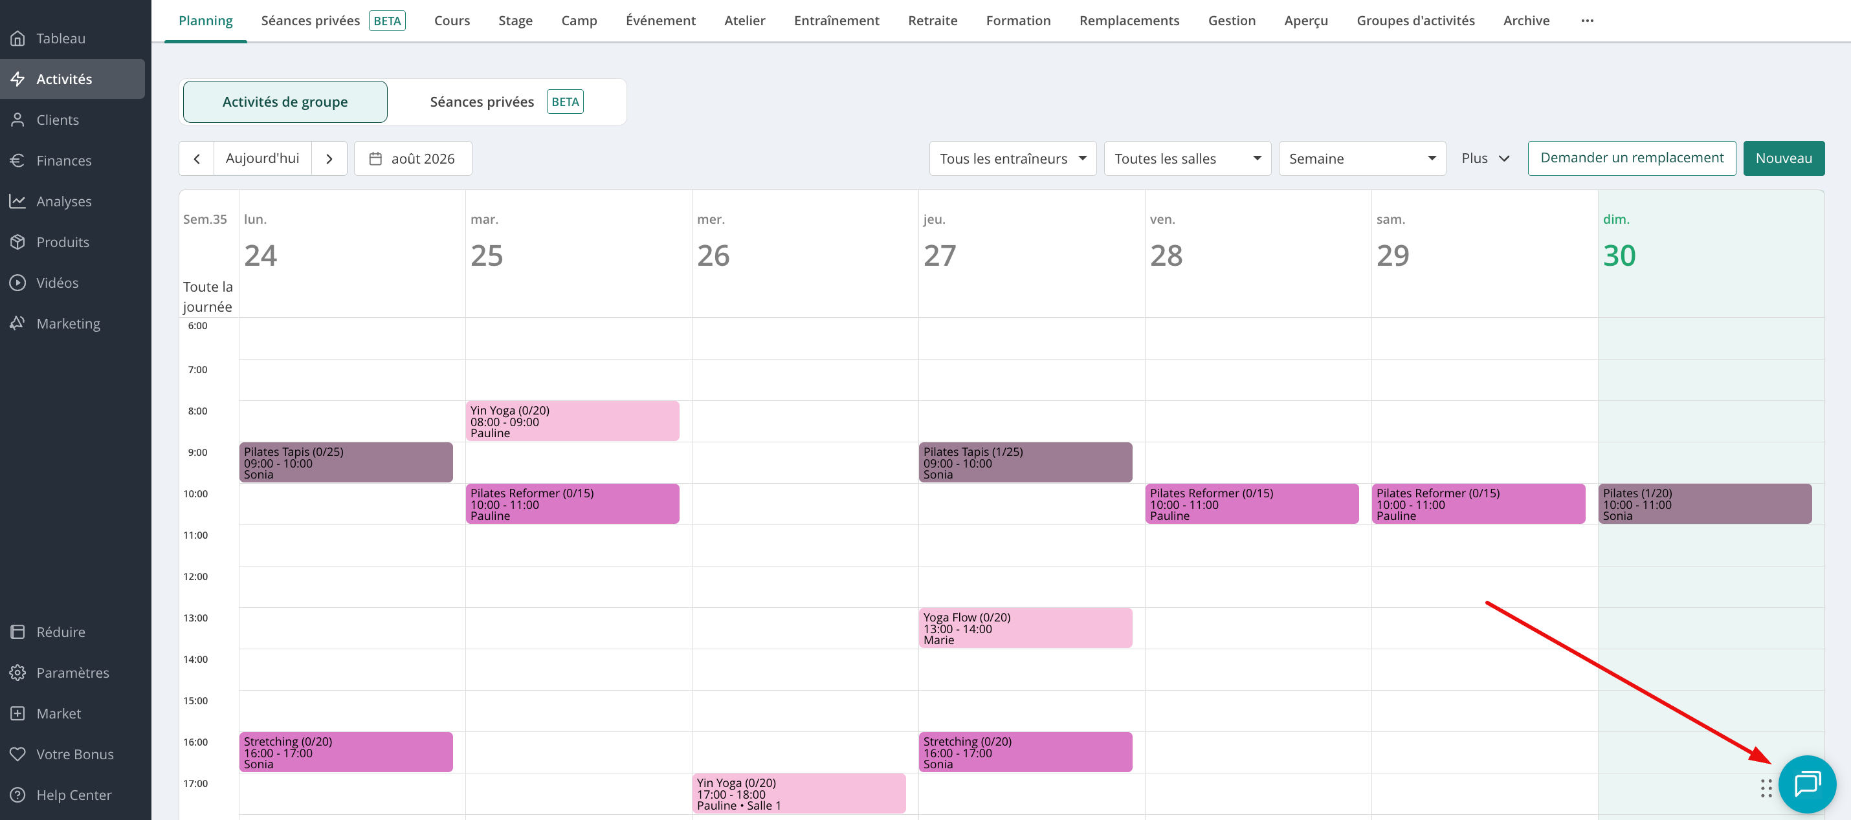
Task: Open the chat support bubble
Action: click(x=1806, y=783)
